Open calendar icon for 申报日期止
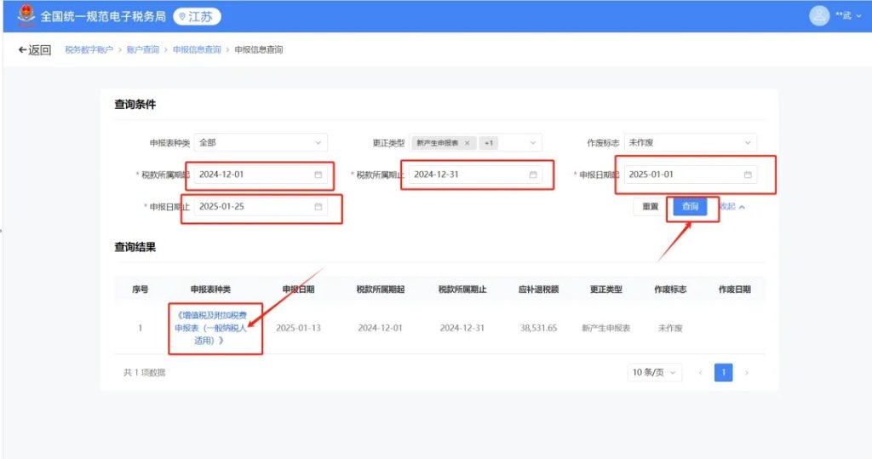Screen dimensions: 872x459 (318, 206)
